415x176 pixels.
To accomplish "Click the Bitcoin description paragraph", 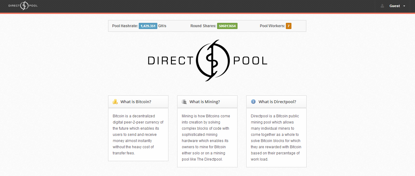I will click(138, 135).
